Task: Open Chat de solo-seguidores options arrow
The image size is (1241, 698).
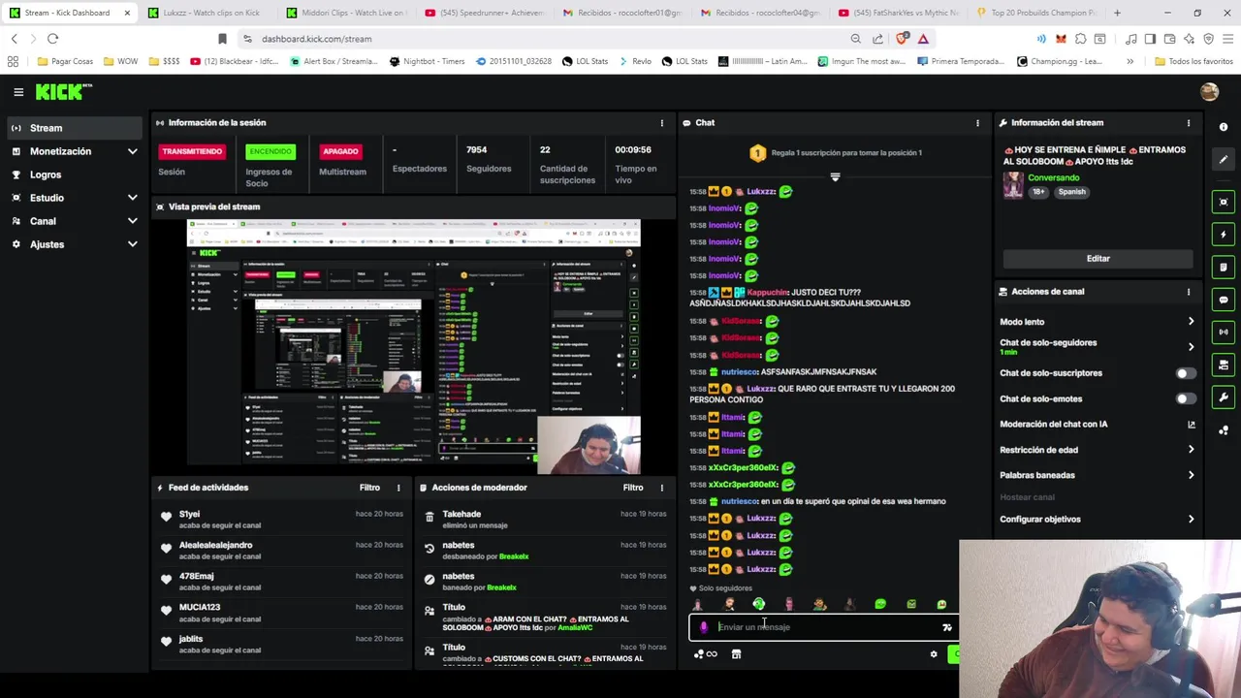Action: tap(1192, 347)
